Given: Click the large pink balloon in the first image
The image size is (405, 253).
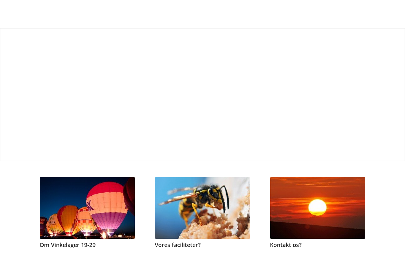Looking at the screenshot, I should point(107,207).
